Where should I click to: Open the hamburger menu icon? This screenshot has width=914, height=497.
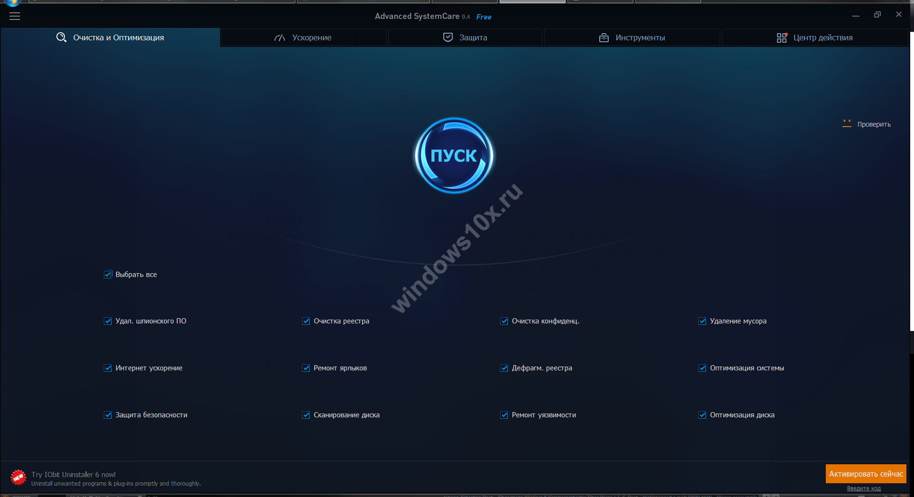[15, 16]
